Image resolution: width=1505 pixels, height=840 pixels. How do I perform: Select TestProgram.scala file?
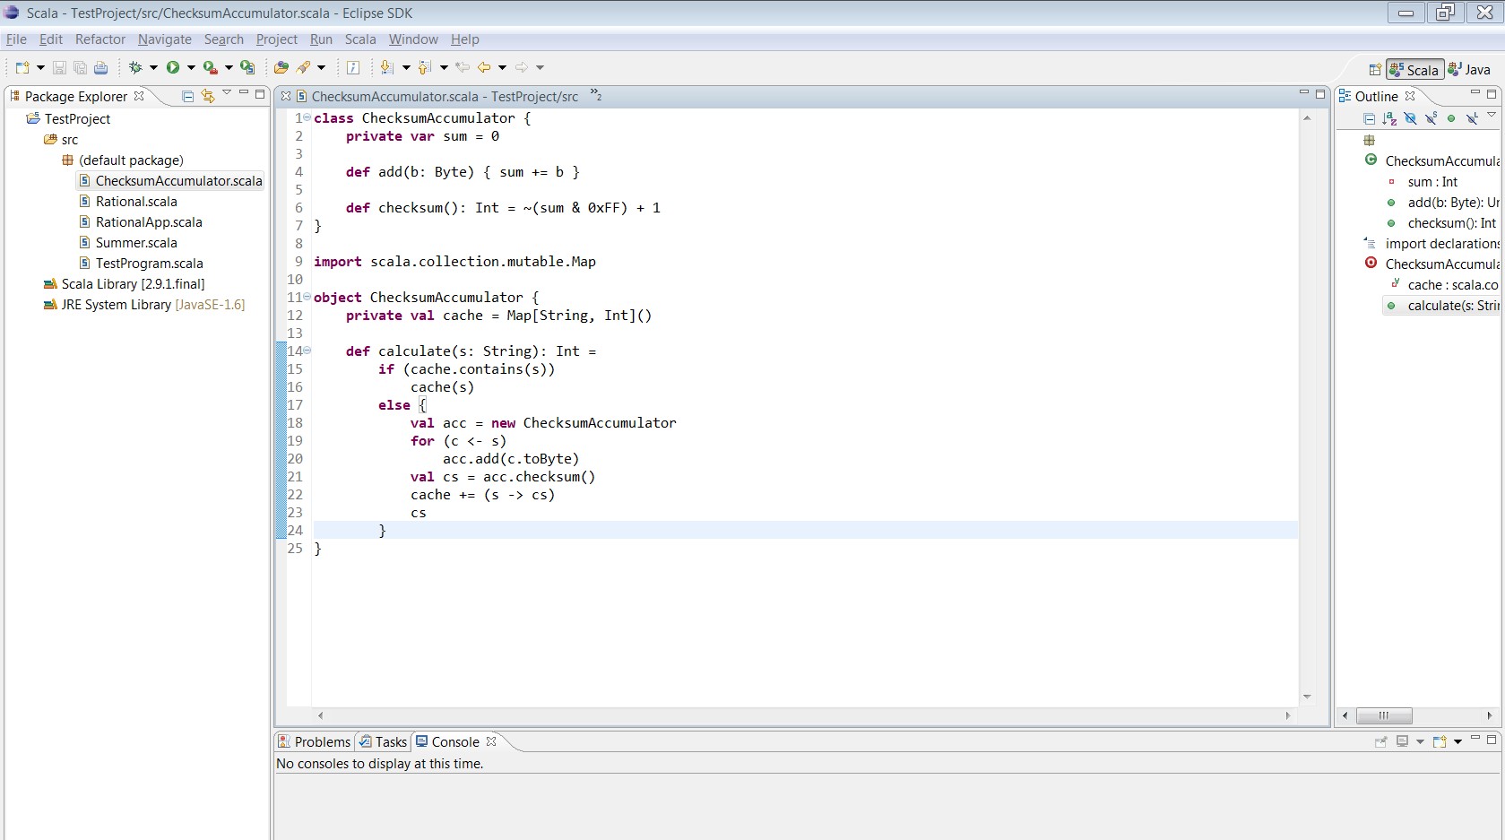click(149, 264)
